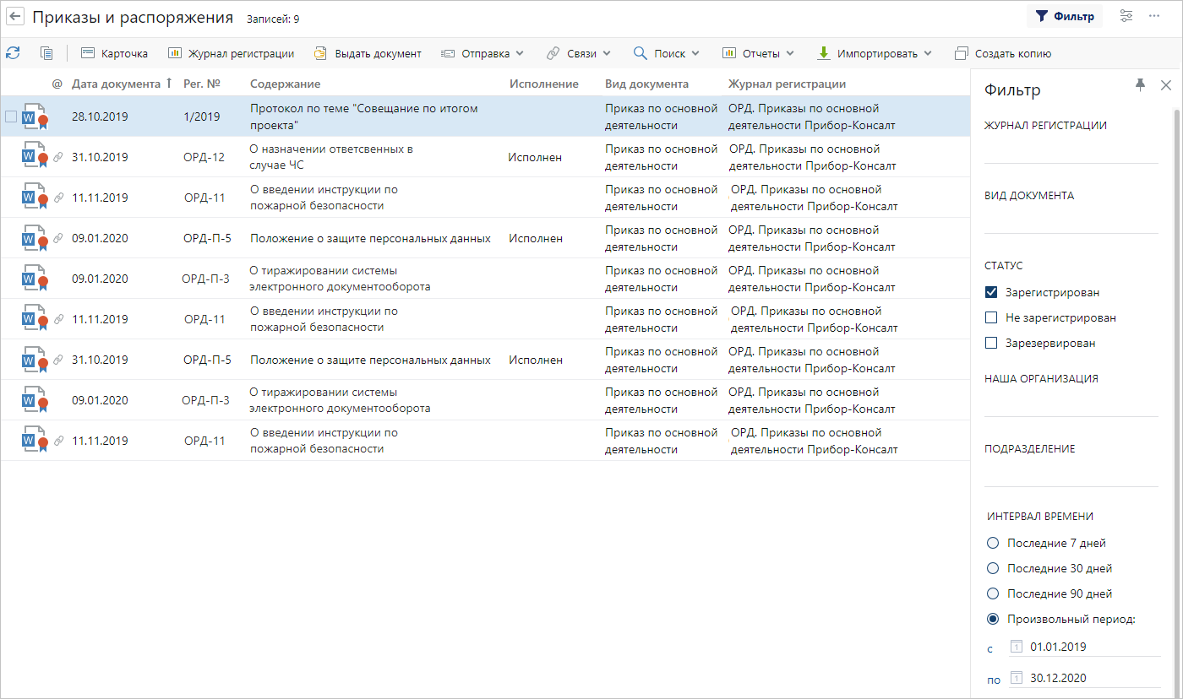Expand the Отправка dropdown
Viewport: 1183px width, 699px height.
[482, 53]
